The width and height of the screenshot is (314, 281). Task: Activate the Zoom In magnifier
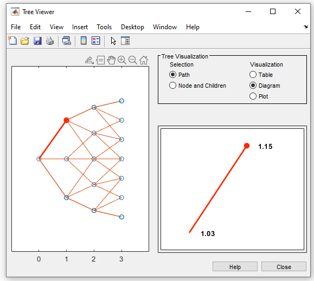(x=122, y=60)
